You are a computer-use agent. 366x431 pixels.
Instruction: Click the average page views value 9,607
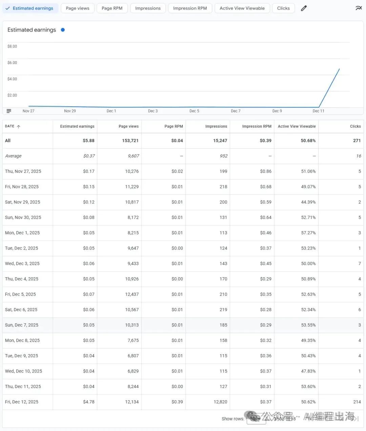133,156
